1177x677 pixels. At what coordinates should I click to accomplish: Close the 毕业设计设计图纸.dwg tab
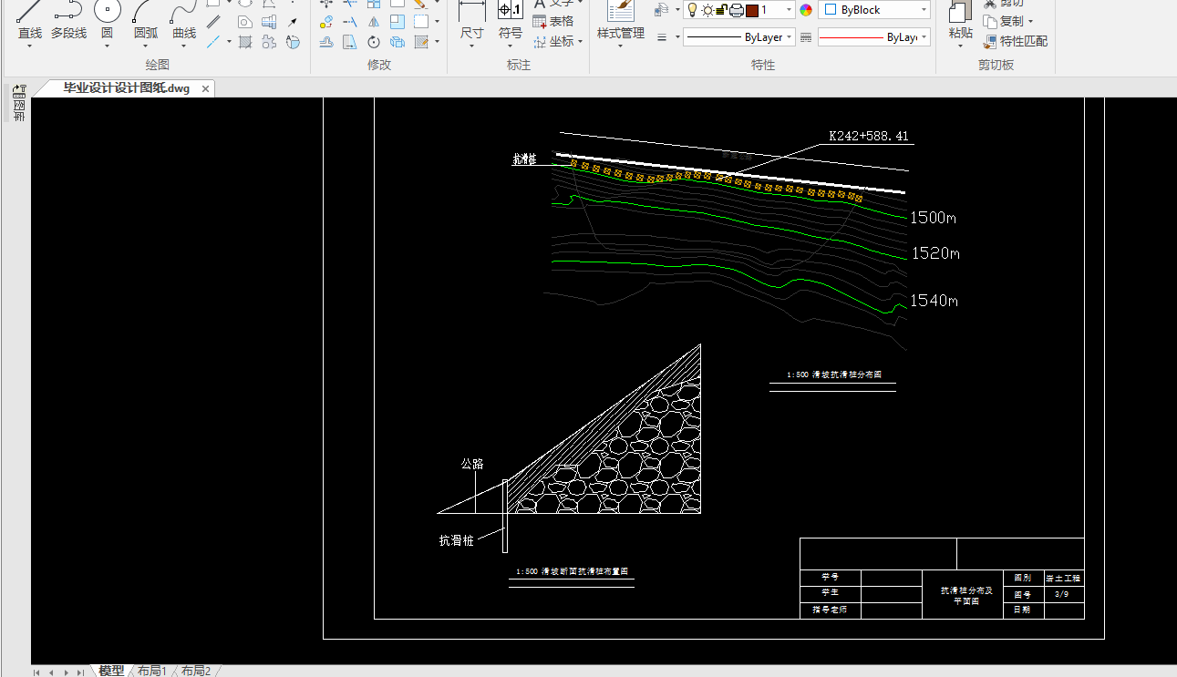pos(206,88)
